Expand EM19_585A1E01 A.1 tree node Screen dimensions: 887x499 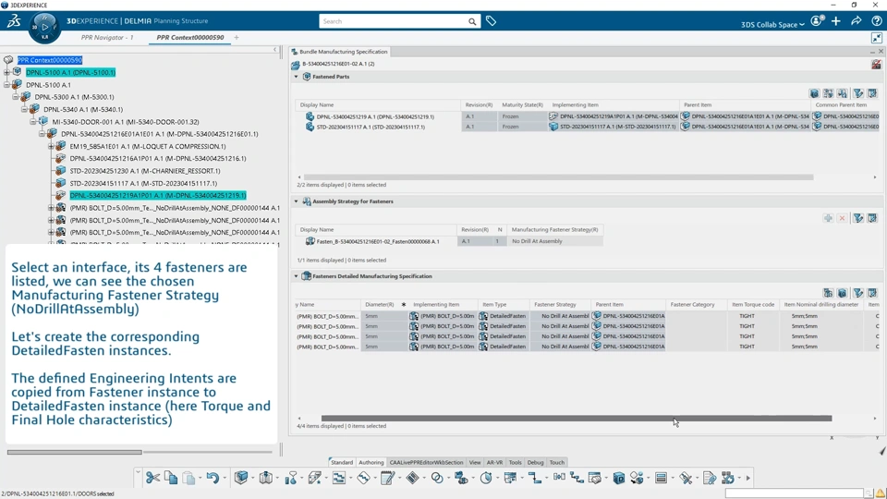tap(51, 146)
